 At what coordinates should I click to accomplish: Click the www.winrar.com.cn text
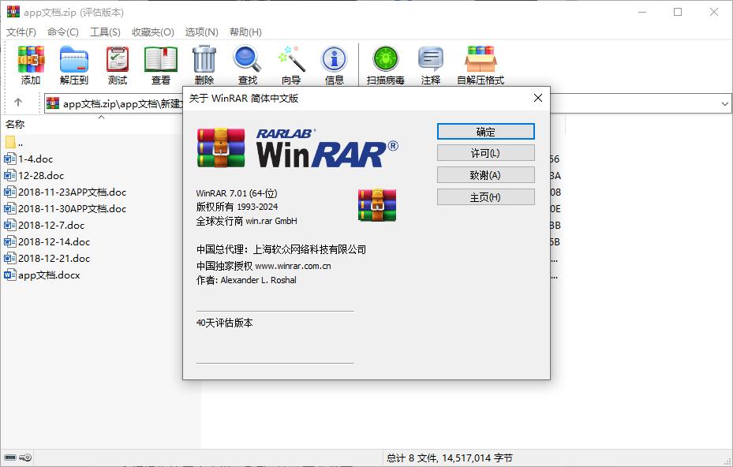pos(293,266)
